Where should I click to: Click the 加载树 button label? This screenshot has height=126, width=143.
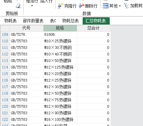click(136, 6)
